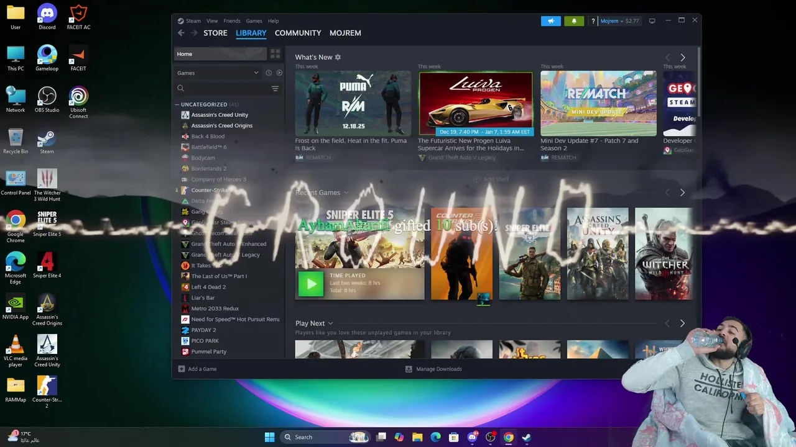Click Manage Downloads link
796x447 pixels.
coord(438,369)
